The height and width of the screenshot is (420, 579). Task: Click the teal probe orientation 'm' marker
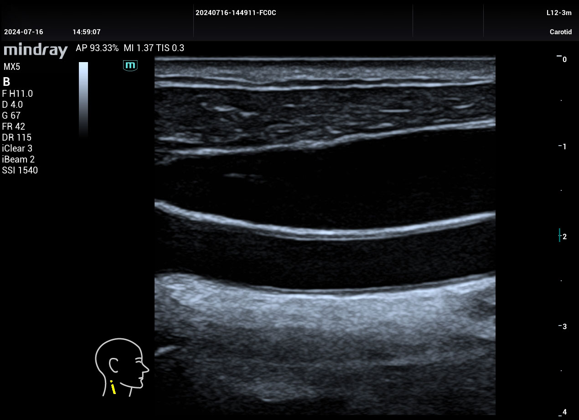pyautogui.click(x=130, y=65)
